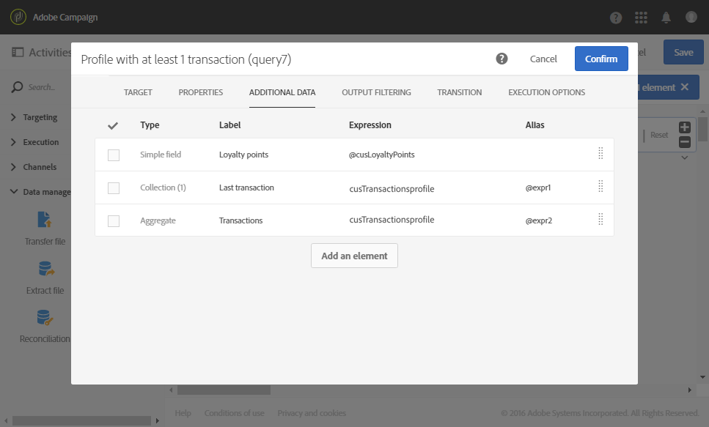
Task: Select the Reconciliation activity icon
Action: point(45,318)
